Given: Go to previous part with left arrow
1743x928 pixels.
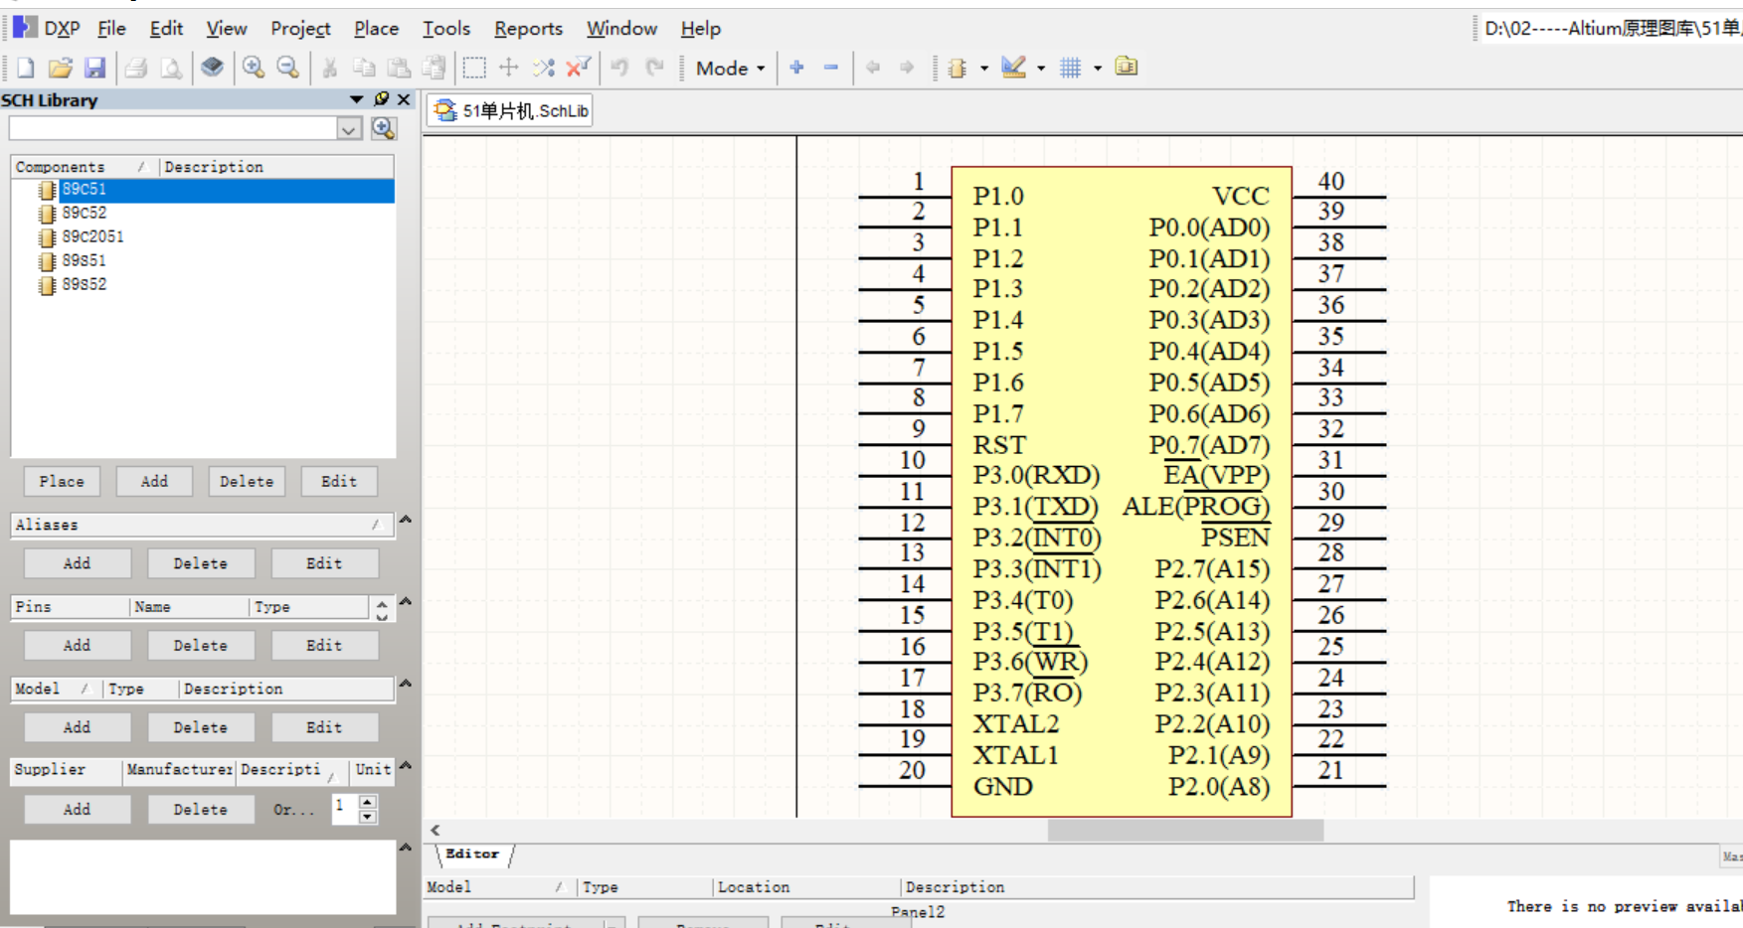Looking at the screenshot, I should pos(873,68).
